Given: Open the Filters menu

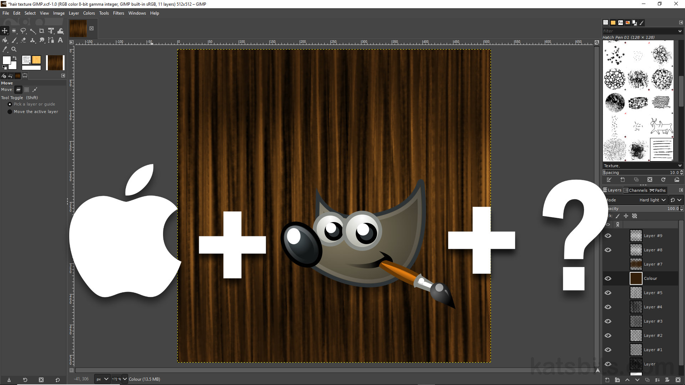Looking at the screenshot, I should tap(118, 13).
